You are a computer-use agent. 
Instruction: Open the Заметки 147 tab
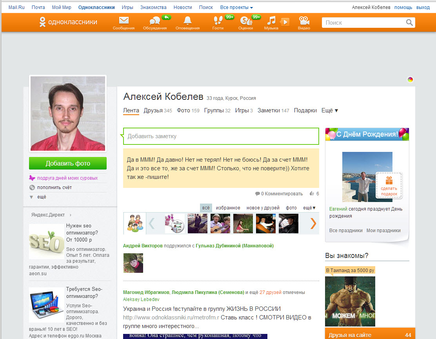coord(273,110)
